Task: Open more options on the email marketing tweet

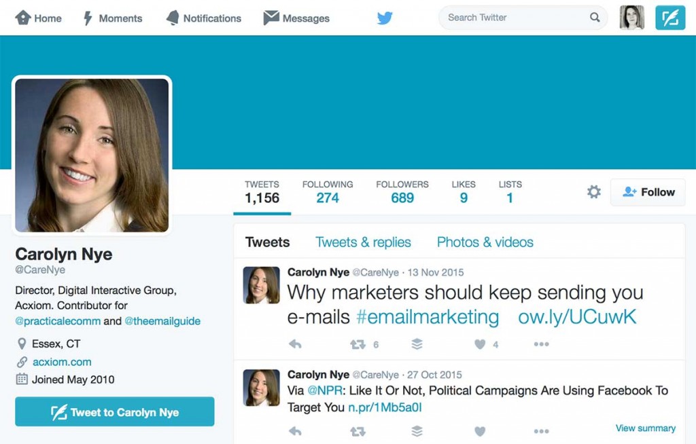Action: click(x=542, y=344)
